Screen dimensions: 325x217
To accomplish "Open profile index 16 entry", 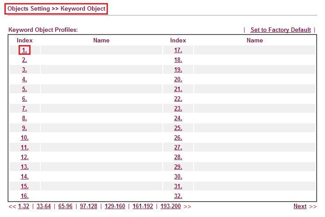I will click(x=24, y=196).
